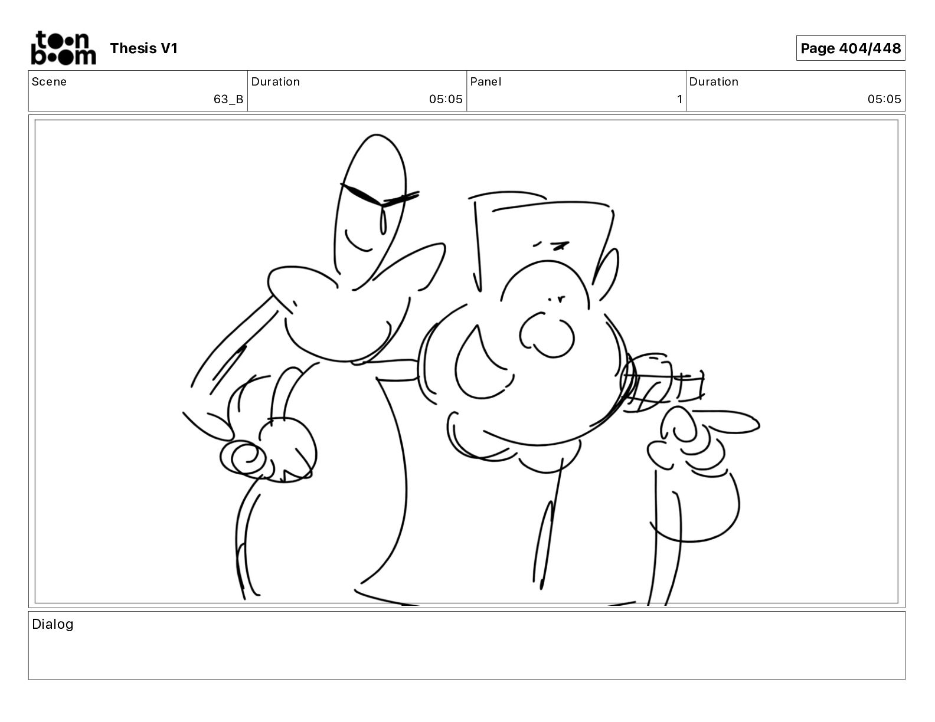Click the Panel number '1'
Screen dimensions: 935x722
pyautogui.click(x=679, y=99)
